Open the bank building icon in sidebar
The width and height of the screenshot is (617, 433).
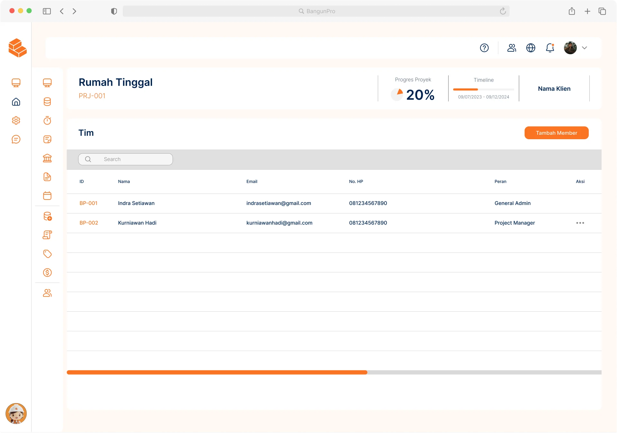click(47, 158)
